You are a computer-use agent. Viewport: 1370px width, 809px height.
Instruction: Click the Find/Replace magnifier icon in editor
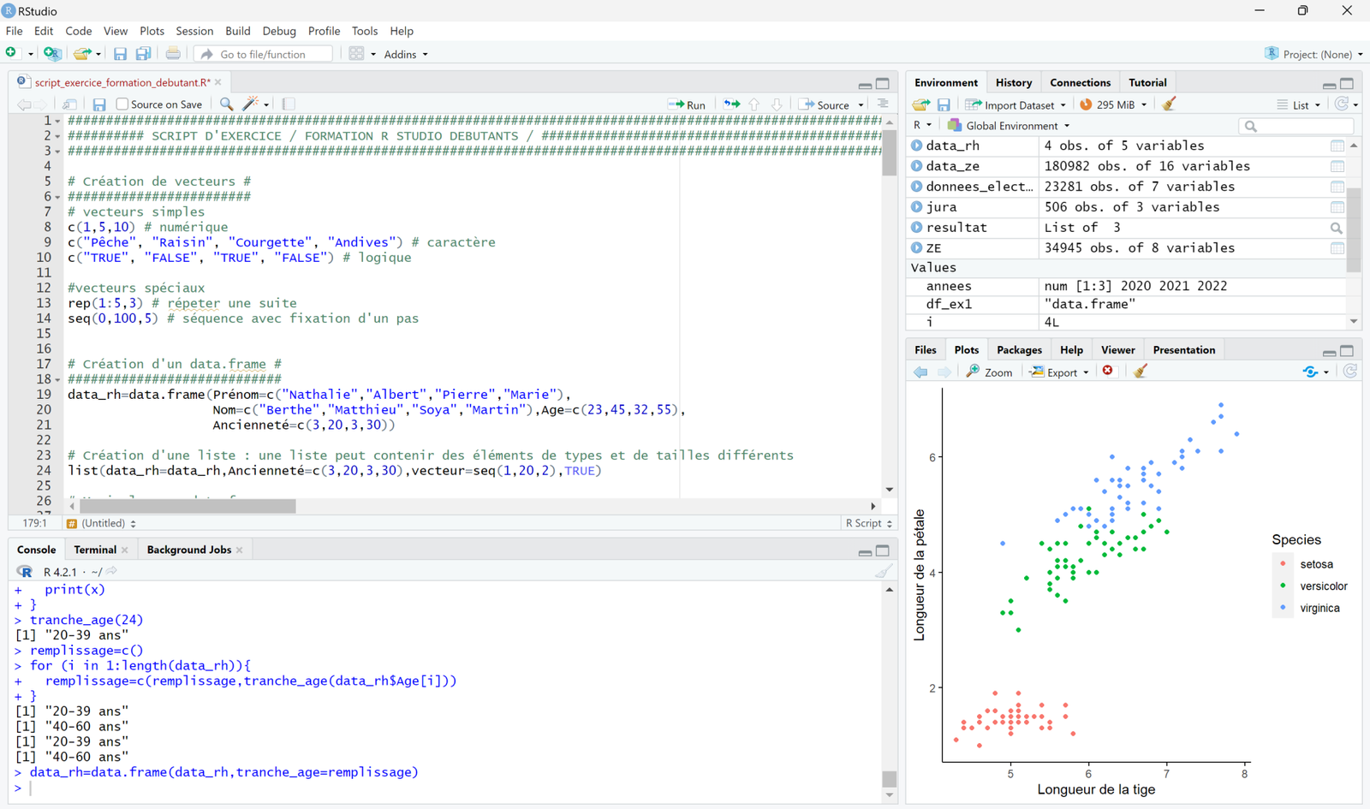click(226, 104)
